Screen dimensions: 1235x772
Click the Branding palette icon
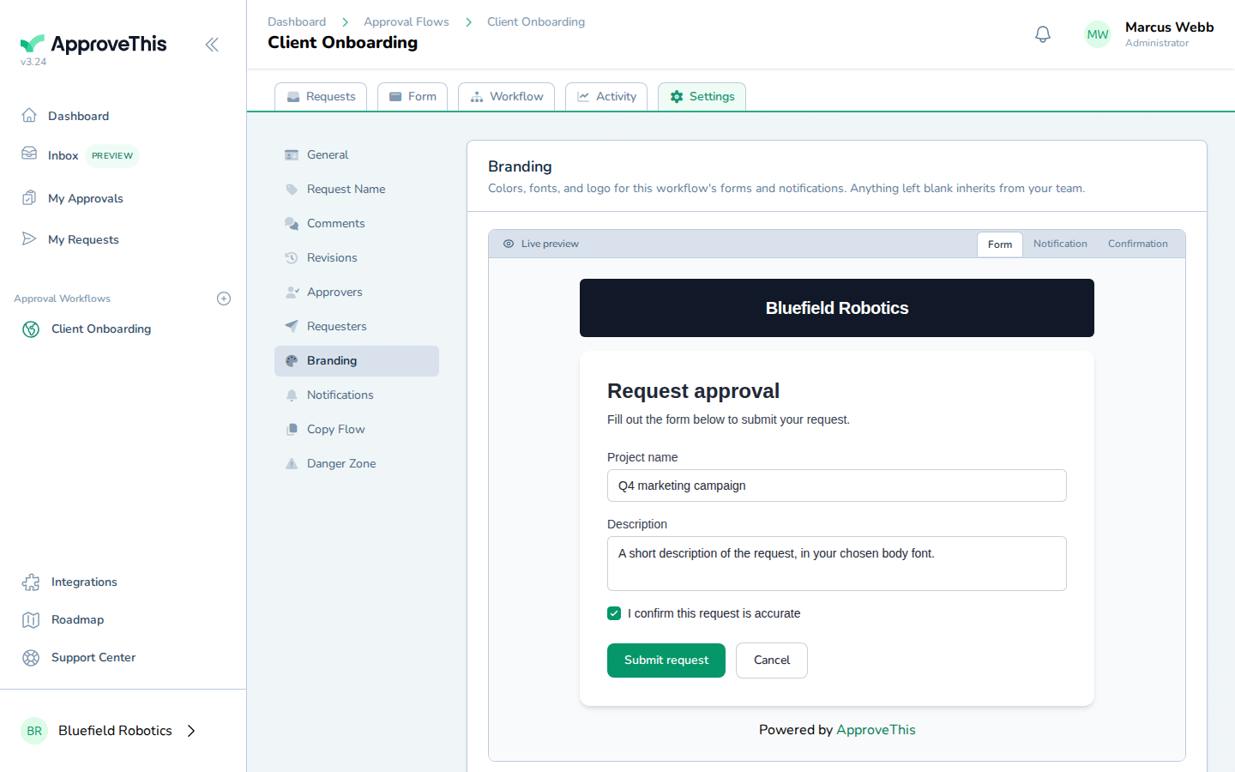(x=292, y=361)
